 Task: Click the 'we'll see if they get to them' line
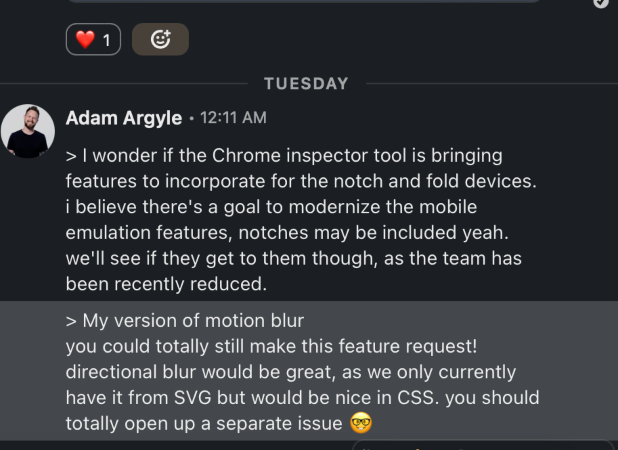293,258
